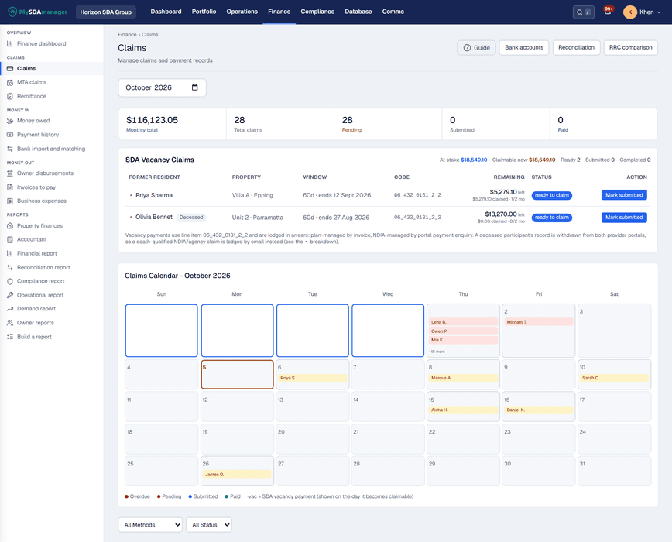Click the Guide question mark icon
The image size is (672, 542).
467,47
